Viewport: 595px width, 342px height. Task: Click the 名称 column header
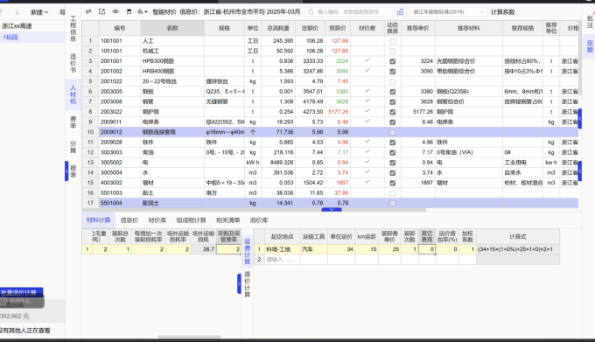point(172,28)
